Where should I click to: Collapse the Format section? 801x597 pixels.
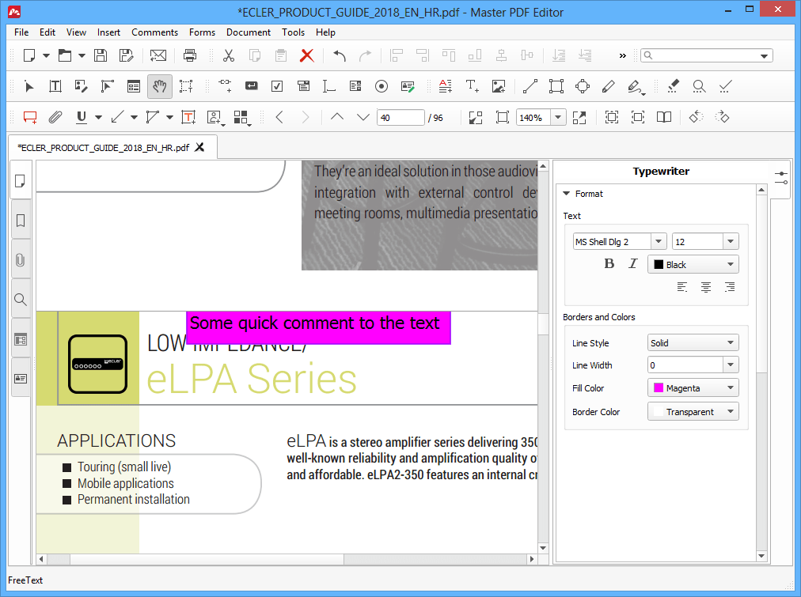pyautogui.click(x=566, y=194)
